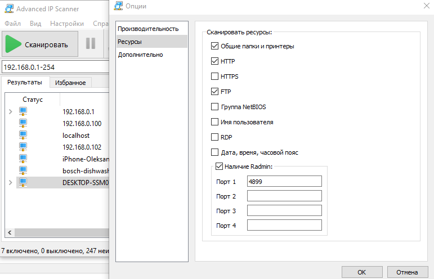The image size is (434, 279).
Task: Click computer icon for 192.168.0.102
Action: click(23, 147)
